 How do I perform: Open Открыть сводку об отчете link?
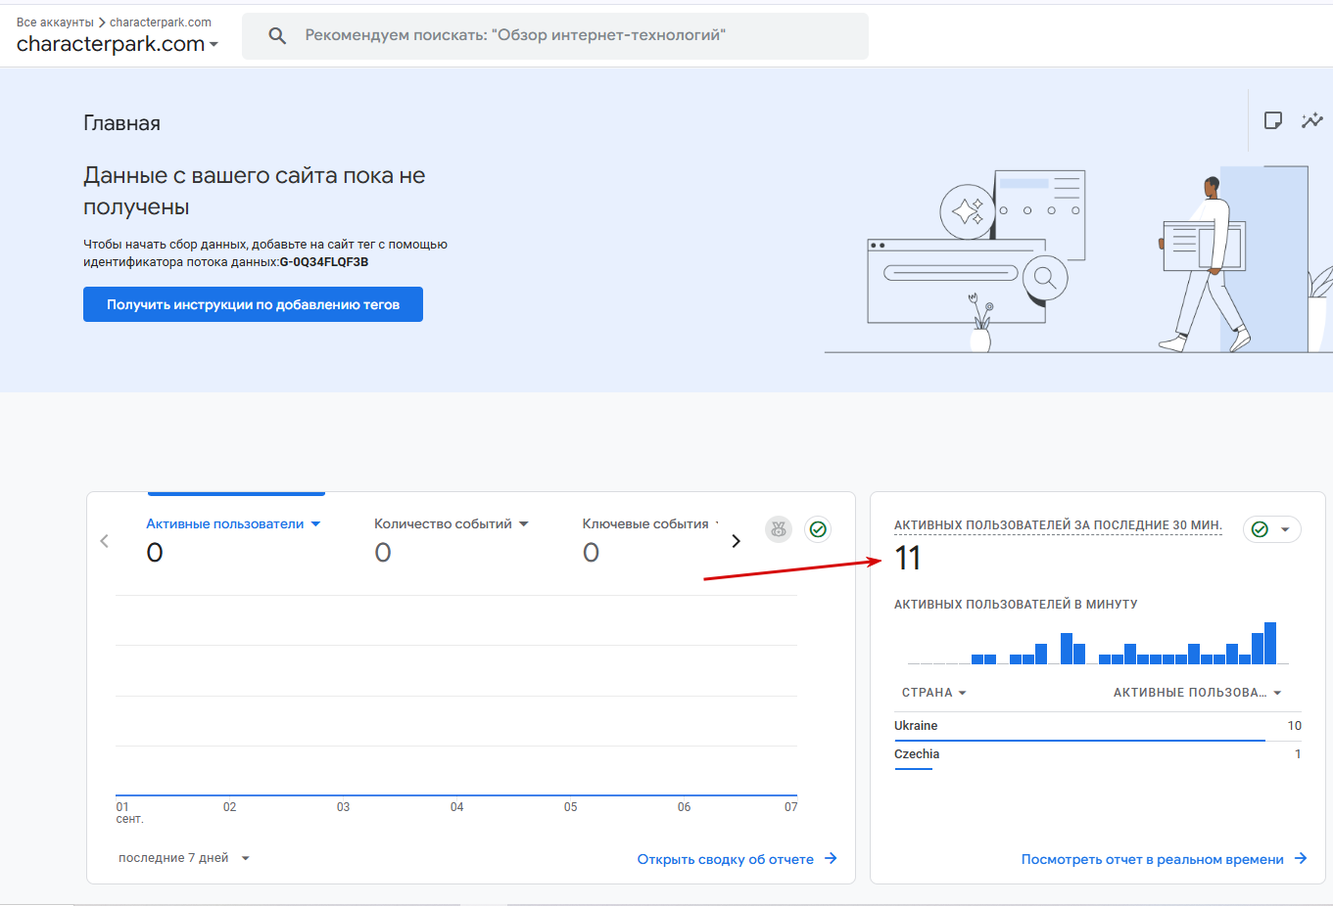[726, 859]
